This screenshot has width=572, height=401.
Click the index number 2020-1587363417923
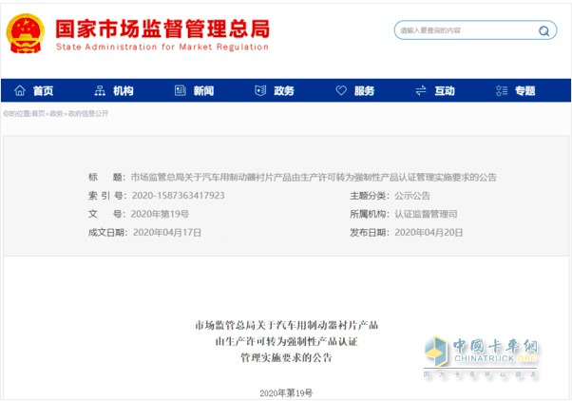click(179, 195)
